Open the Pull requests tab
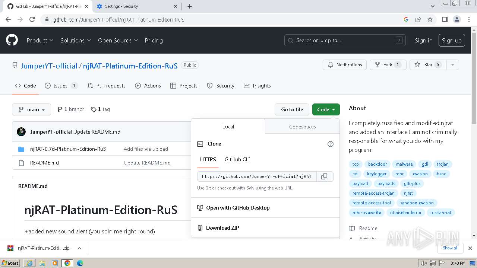This screenshot has width=477, height=268. pos(106,86)
